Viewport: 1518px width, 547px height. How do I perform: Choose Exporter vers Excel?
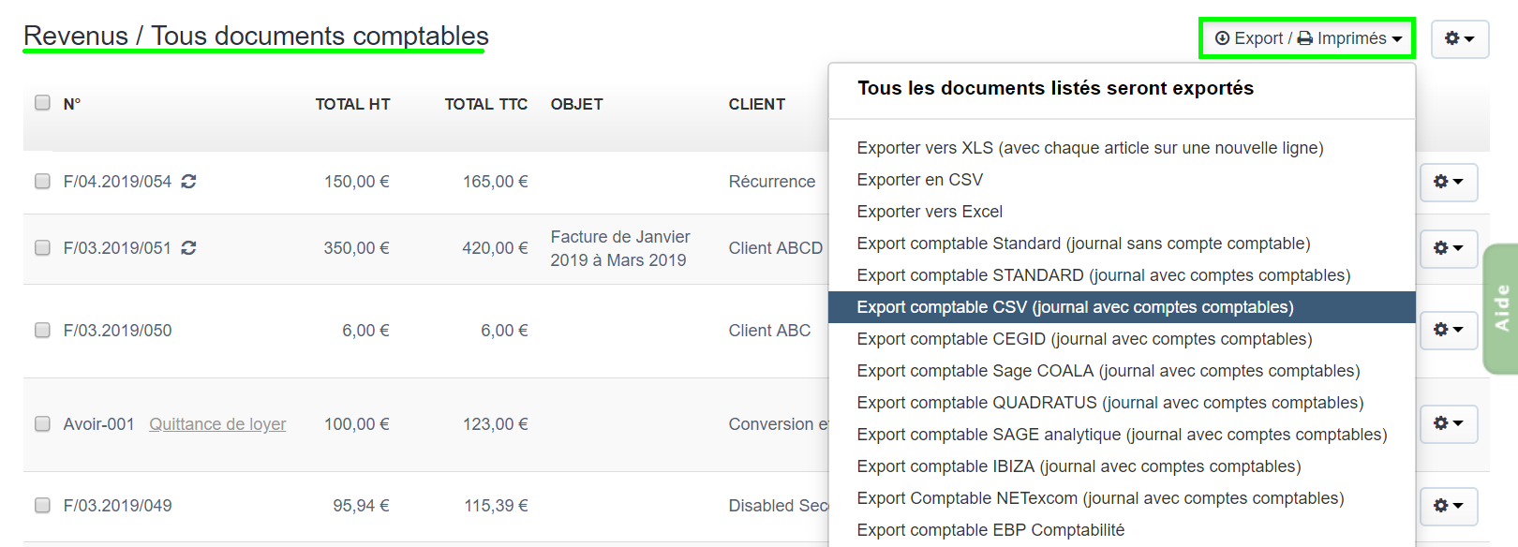pyautogui.click(x=1122, y=212)
